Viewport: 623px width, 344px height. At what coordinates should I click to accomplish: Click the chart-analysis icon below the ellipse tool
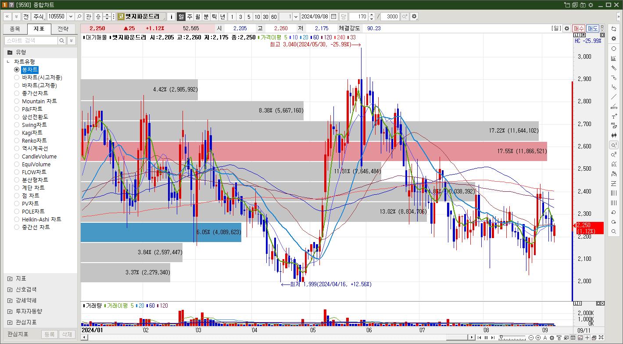coord(614,58)
